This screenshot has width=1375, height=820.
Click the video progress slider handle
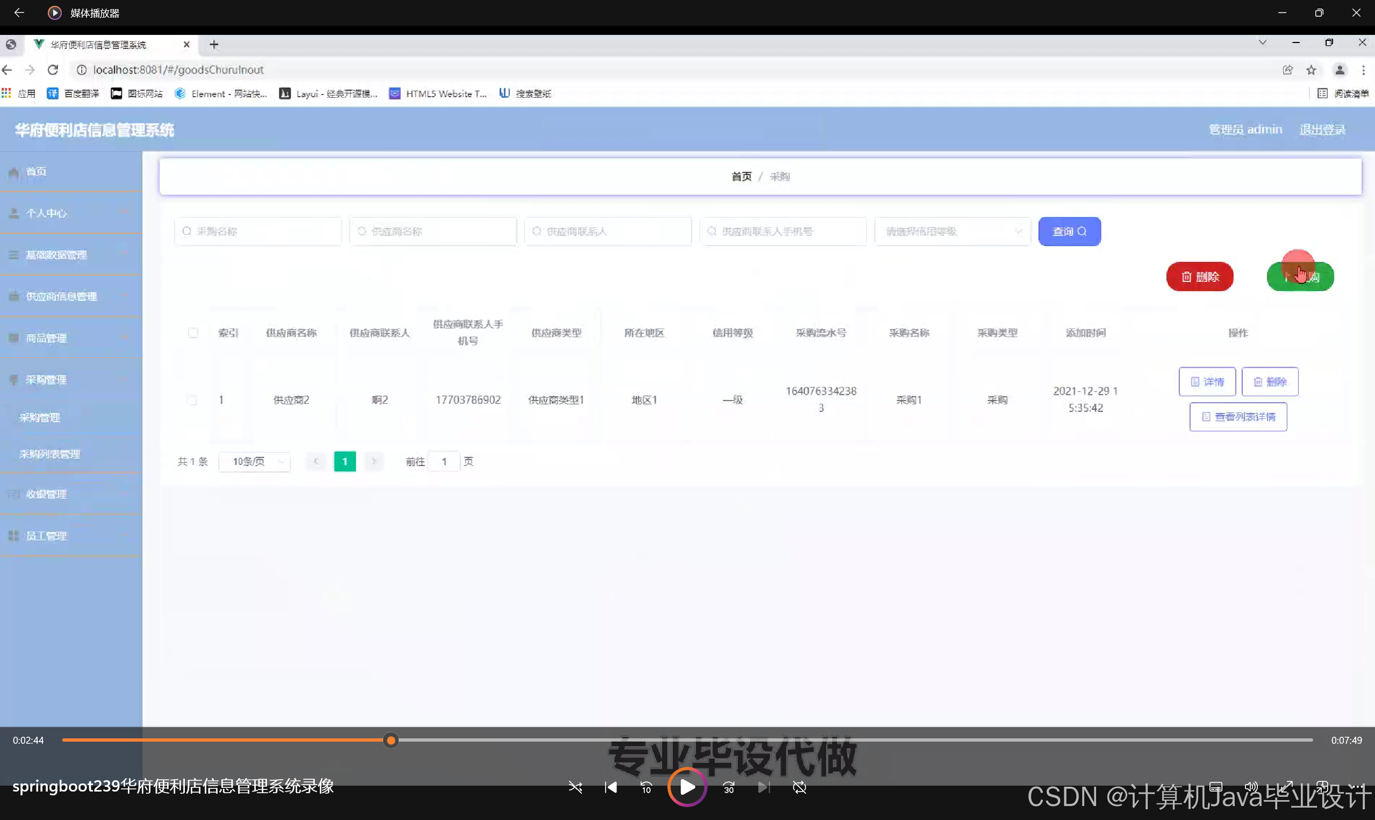click(x=391, y=741)
